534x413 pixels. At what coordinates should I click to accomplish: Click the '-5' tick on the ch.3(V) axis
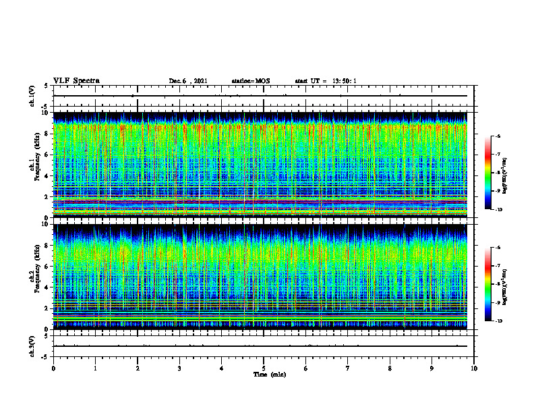(x=45, y=357)
